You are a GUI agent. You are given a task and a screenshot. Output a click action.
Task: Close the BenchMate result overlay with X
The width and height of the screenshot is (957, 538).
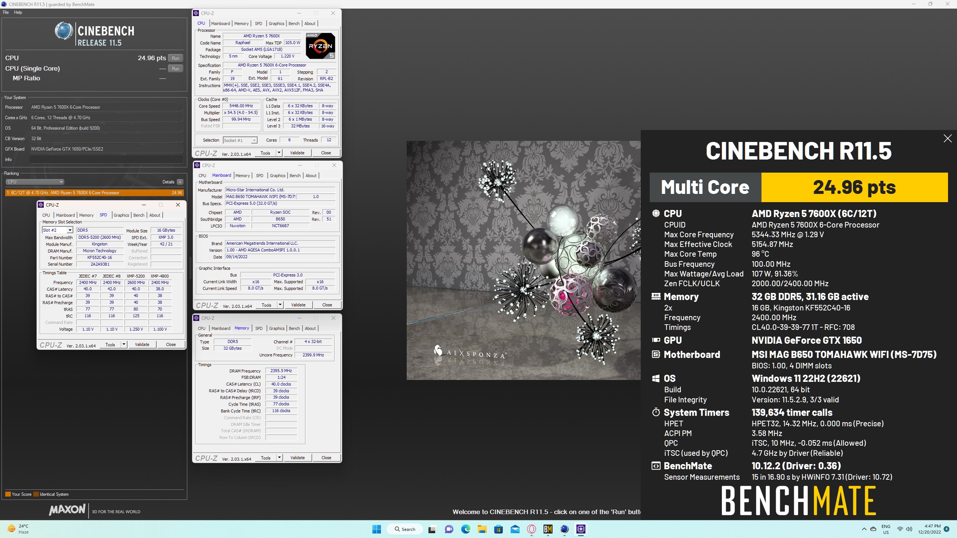point(948,139)
